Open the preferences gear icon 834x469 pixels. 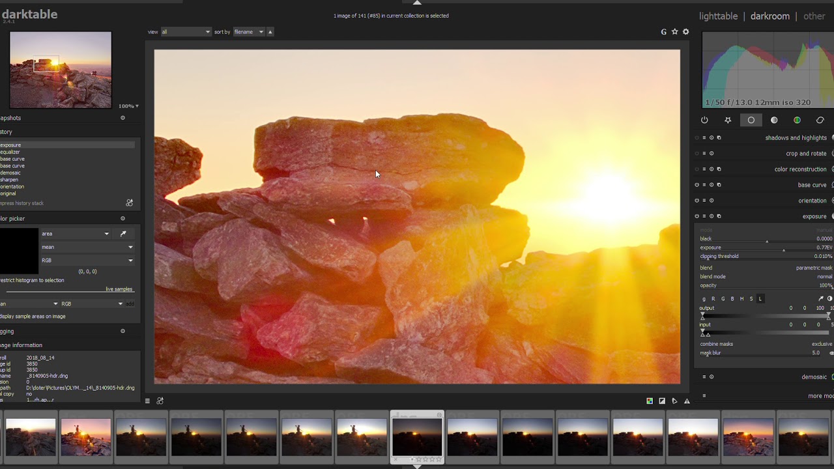[685, 31]
